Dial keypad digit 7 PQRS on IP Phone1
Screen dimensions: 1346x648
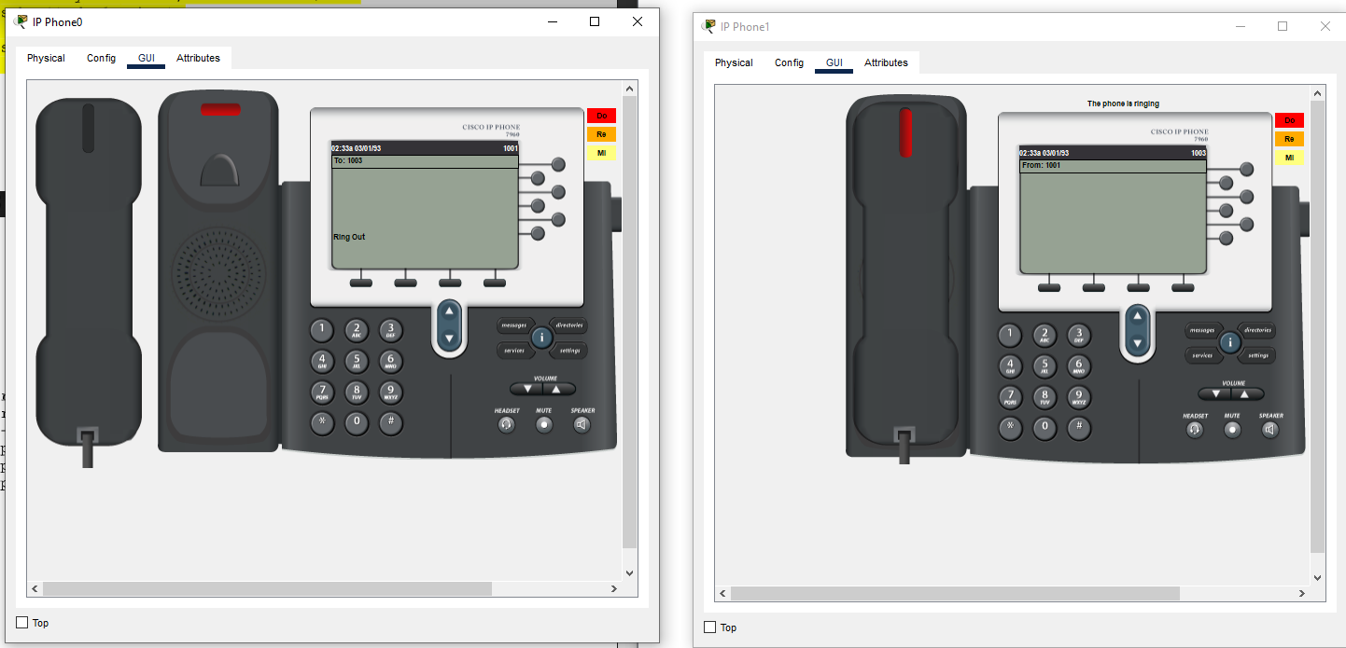tap(1010, 396)
